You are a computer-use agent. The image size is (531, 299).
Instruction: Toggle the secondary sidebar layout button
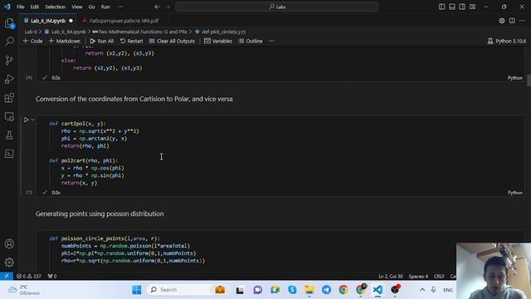(462, 7)
